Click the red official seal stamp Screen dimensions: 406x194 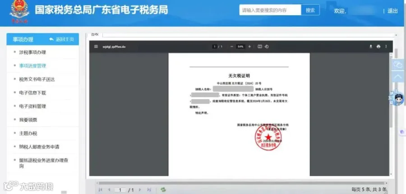point(268,138)
